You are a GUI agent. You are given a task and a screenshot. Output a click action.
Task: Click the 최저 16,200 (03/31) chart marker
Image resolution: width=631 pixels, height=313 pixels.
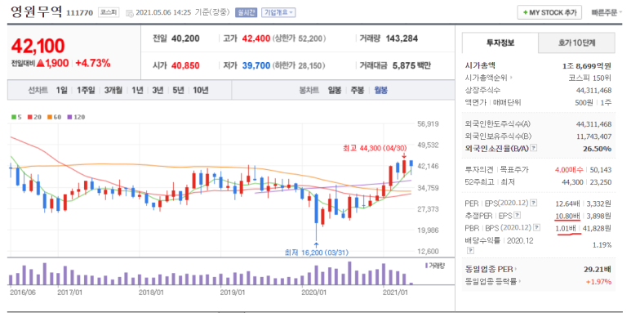point(316,253)
